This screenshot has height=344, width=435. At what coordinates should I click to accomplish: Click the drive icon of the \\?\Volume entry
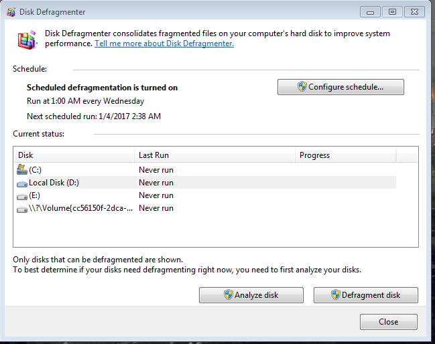(22, 209)
